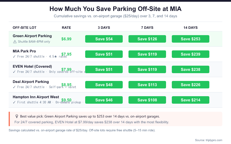
Task: Click the checkmark icon under EVEN Hotel (Covered)
Action: click(x=14, y=72)
